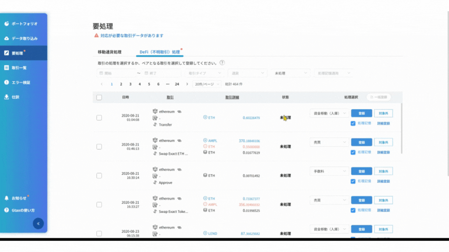Expand the 通貨 filter dropdown

[x=247, y=73]
